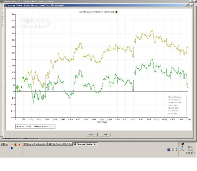
Task: Click the Player: Kemwood info line
Action: click(x=175, y=97)
